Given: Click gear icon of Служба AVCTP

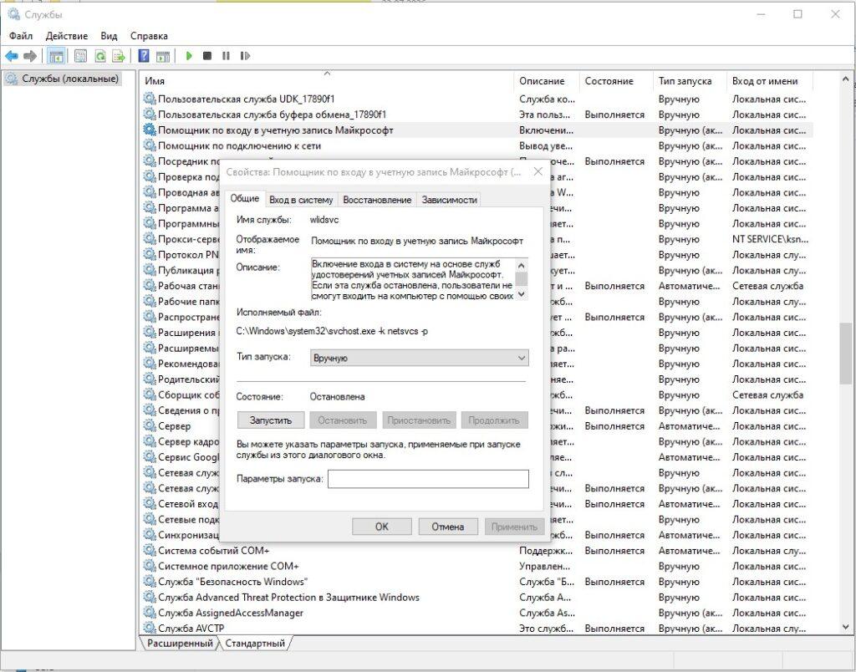Looking at the screenshot, I should click(149, 628).
